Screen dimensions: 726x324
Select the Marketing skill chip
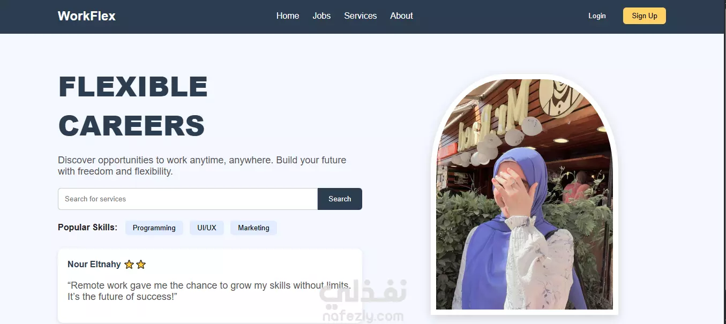(253, 228)
